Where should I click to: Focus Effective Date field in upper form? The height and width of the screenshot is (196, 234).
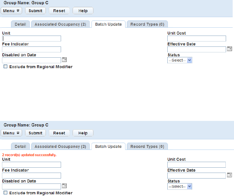pyautogui.click(x=197, y=49)
